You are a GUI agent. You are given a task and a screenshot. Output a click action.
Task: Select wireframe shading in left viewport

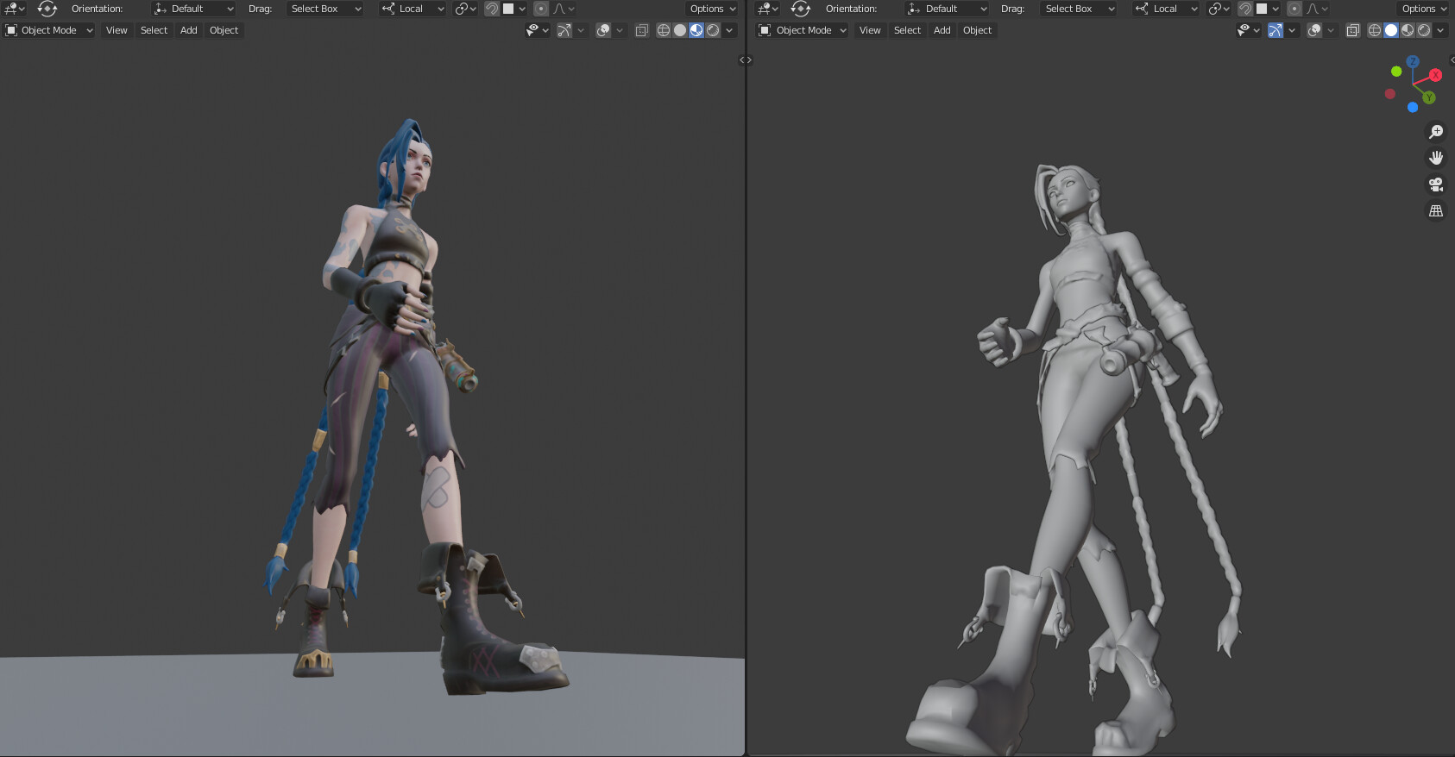(664, 30)
